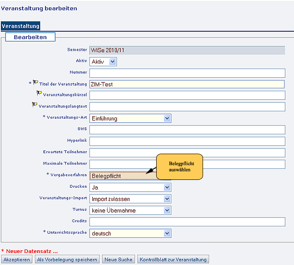The image size is (294, 265).
Task: Open Kontrollblatt zur Veranstaltung
Action: pos(173,259)
